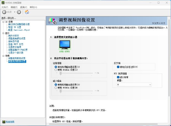Viewport: 171px width, 126px height.
Task: Open 配置 Surround、PhysX tree item
Action: pyautogui.click(x=19, y=30)
